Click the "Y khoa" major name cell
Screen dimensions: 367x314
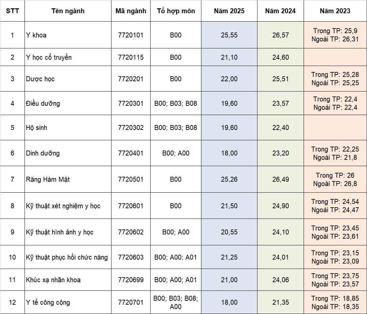pos(68,35)
